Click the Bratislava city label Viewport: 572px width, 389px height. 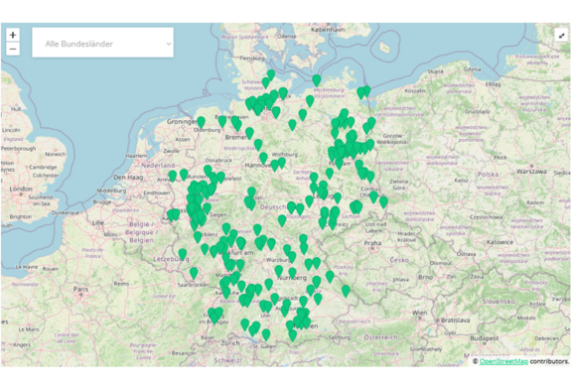pos(455,321)
